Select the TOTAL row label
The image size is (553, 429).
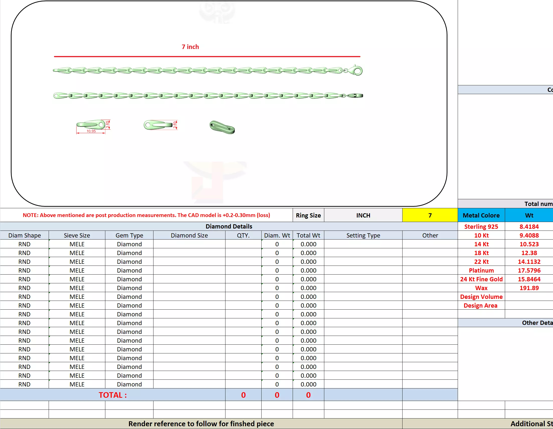coord(112,395)
